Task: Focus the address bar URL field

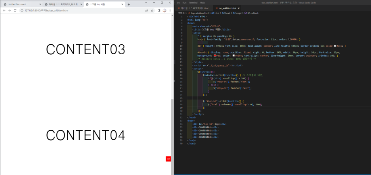Action: pos(83,10)
